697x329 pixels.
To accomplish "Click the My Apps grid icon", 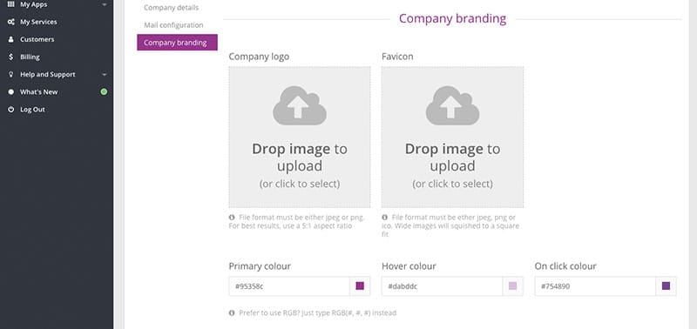I will 11,4.
